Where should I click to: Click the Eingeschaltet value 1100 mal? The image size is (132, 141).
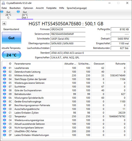[120, 43]
